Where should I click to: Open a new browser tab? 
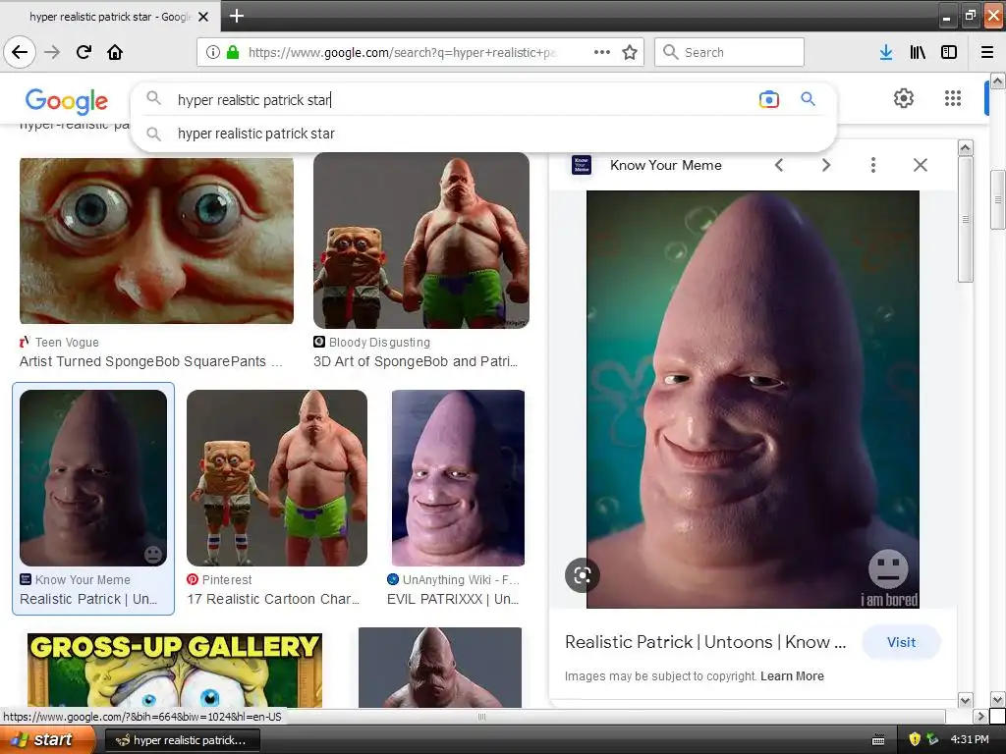click(236, 16)
